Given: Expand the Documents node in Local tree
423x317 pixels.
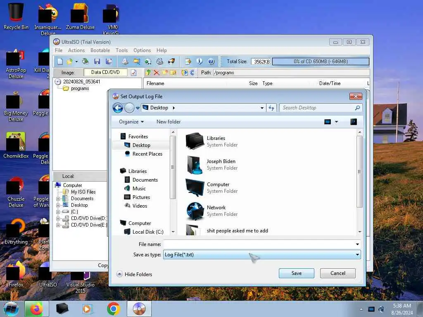Looking at the screenshot, I should click(x=58, y=199).
